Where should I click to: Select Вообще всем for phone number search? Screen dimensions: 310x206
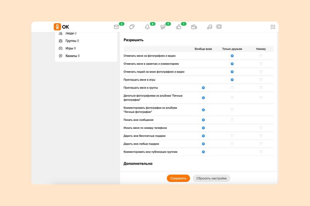(203, 128)
